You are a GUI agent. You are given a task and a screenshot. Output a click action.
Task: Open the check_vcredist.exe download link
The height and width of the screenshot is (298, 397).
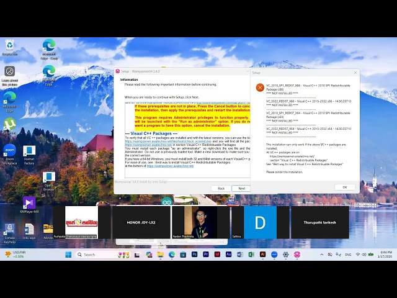pos(168,141)
